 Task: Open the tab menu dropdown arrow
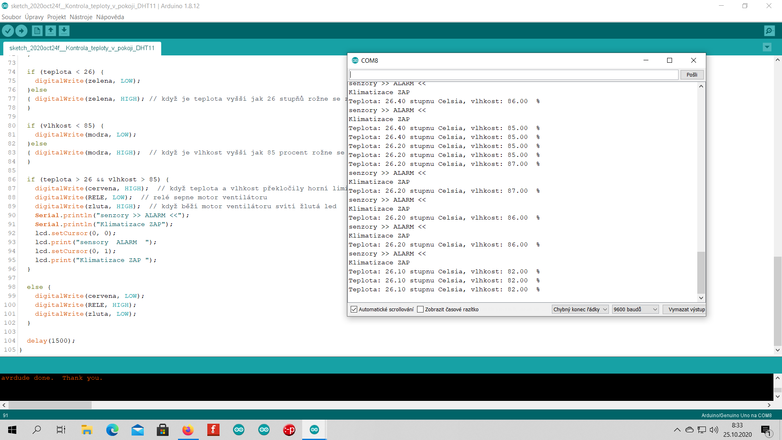pos(767,47)
